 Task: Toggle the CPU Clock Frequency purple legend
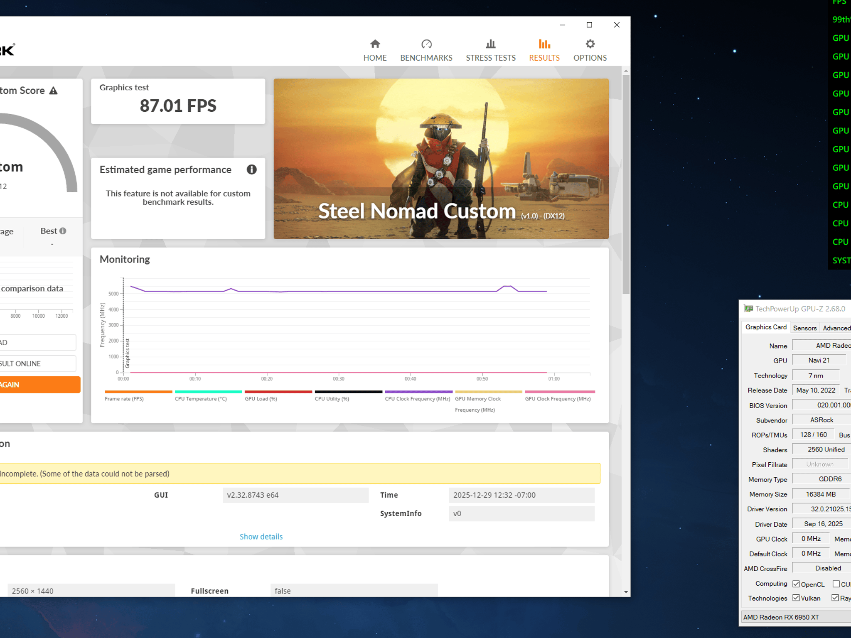418,395
